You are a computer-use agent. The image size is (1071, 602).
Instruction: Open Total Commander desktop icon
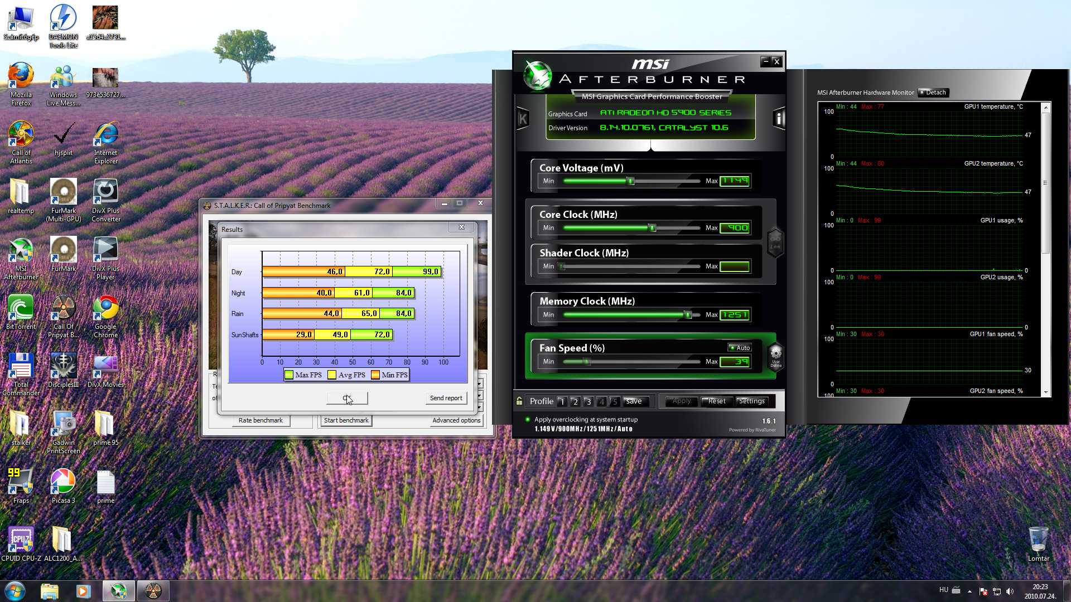pyautogui.click(x=21, y=373)
